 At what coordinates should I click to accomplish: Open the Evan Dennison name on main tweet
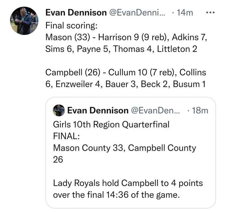point(76,12)
